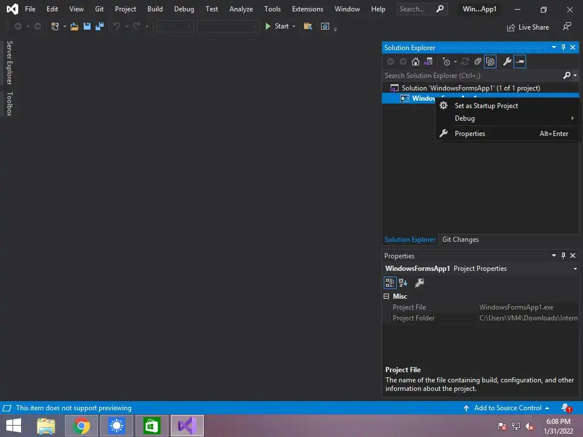583x437 pixels.
Task: Switch to the Solution Explorer bottom tab
Action: [410, 240]
